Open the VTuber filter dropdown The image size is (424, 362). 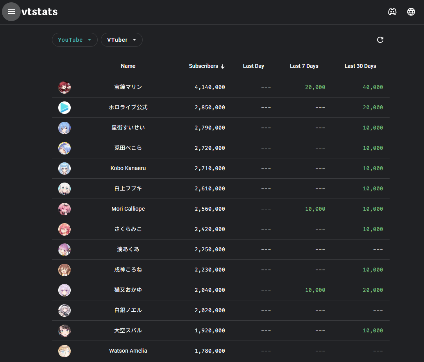(x=122, y=40)
